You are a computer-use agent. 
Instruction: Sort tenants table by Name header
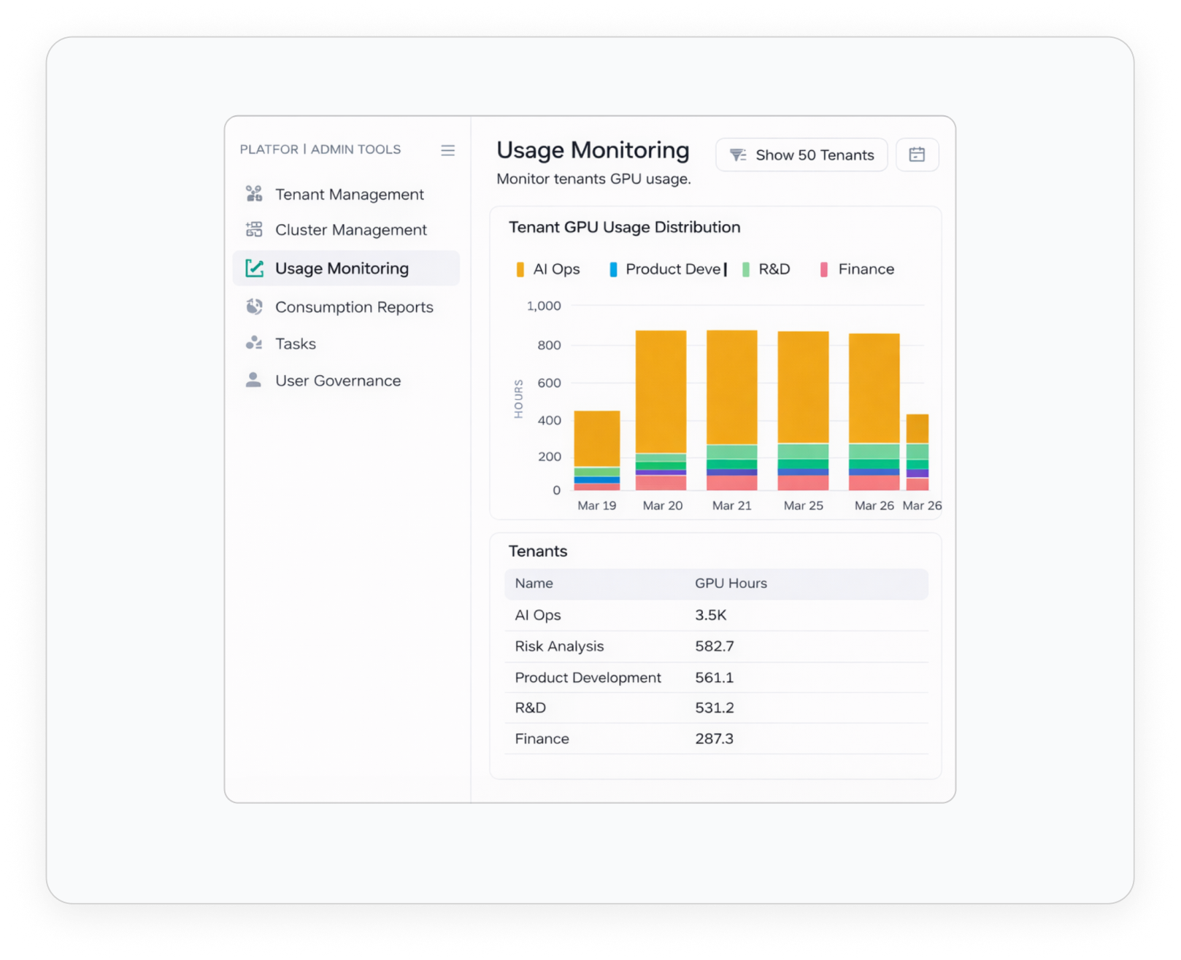pos(534,584)
